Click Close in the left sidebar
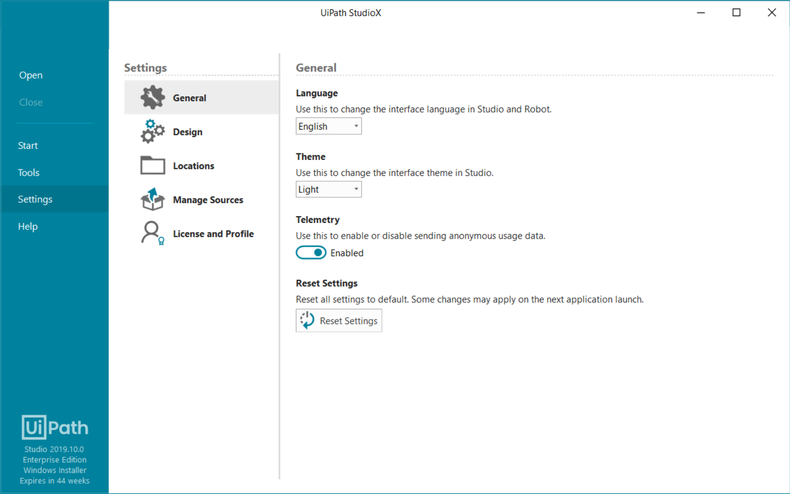Viewport: 790px width, 494px height. coord(31,102)
